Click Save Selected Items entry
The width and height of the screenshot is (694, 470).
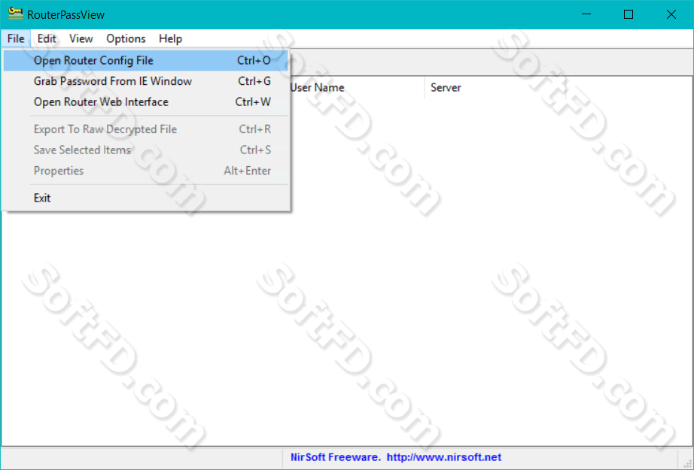[145, 150]
